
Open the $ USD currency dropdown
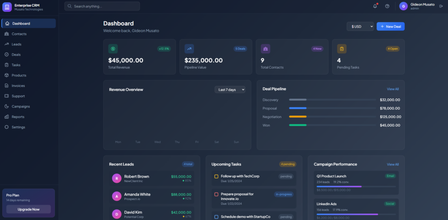[360, 26]
